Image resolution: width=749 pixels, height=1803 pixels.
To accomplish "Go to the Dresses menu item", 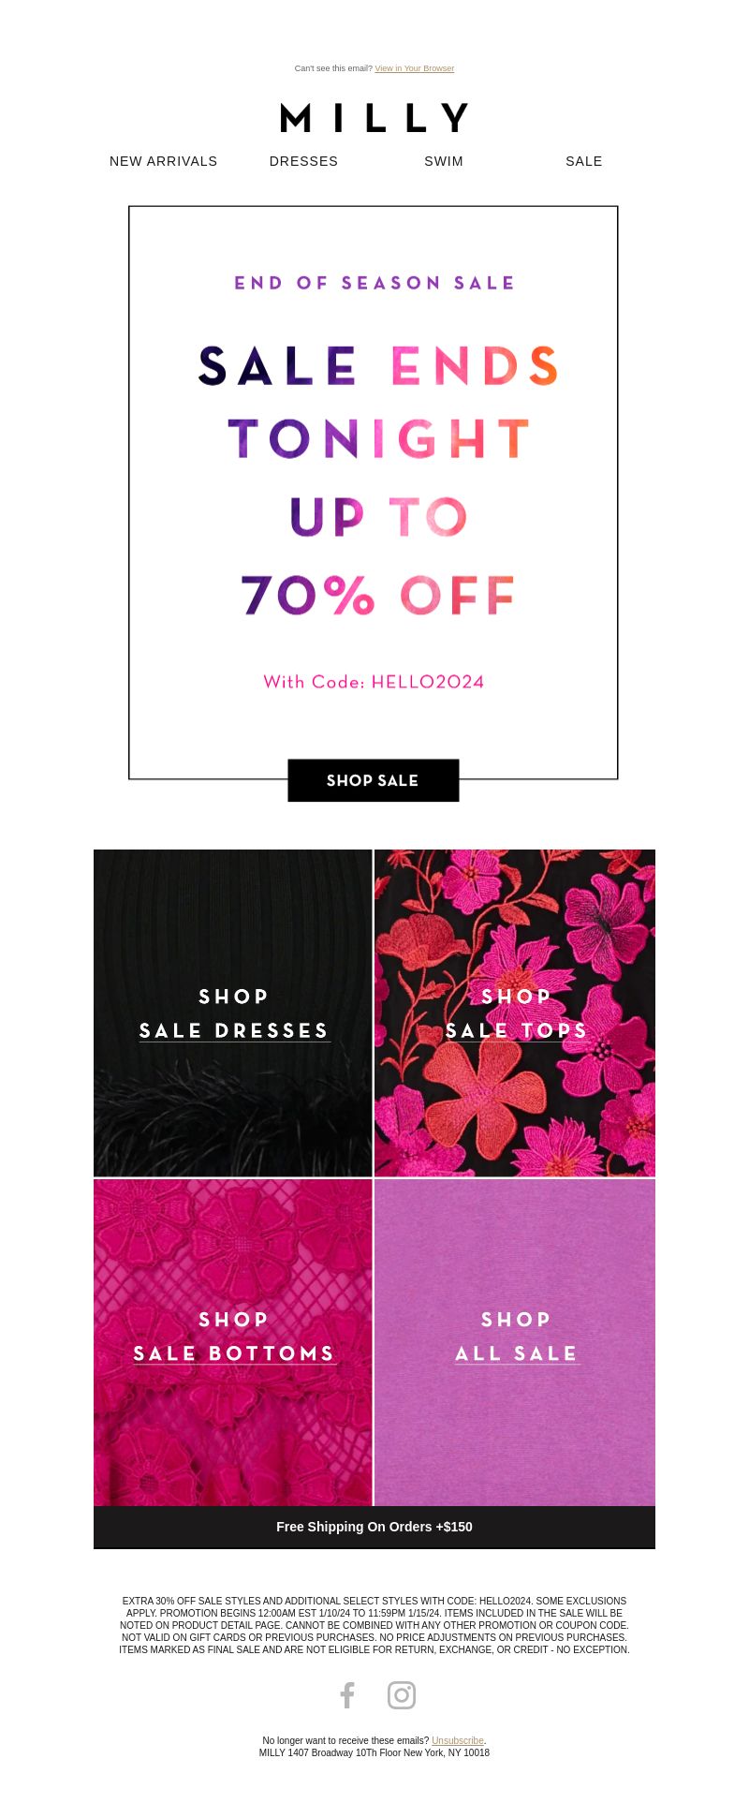I will tap(303, 161).
